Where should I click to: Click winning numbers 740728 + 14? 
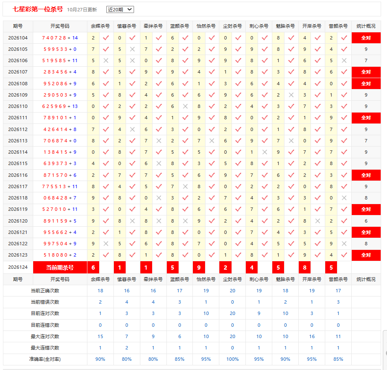pyautogui.click(x=60, y=38)
